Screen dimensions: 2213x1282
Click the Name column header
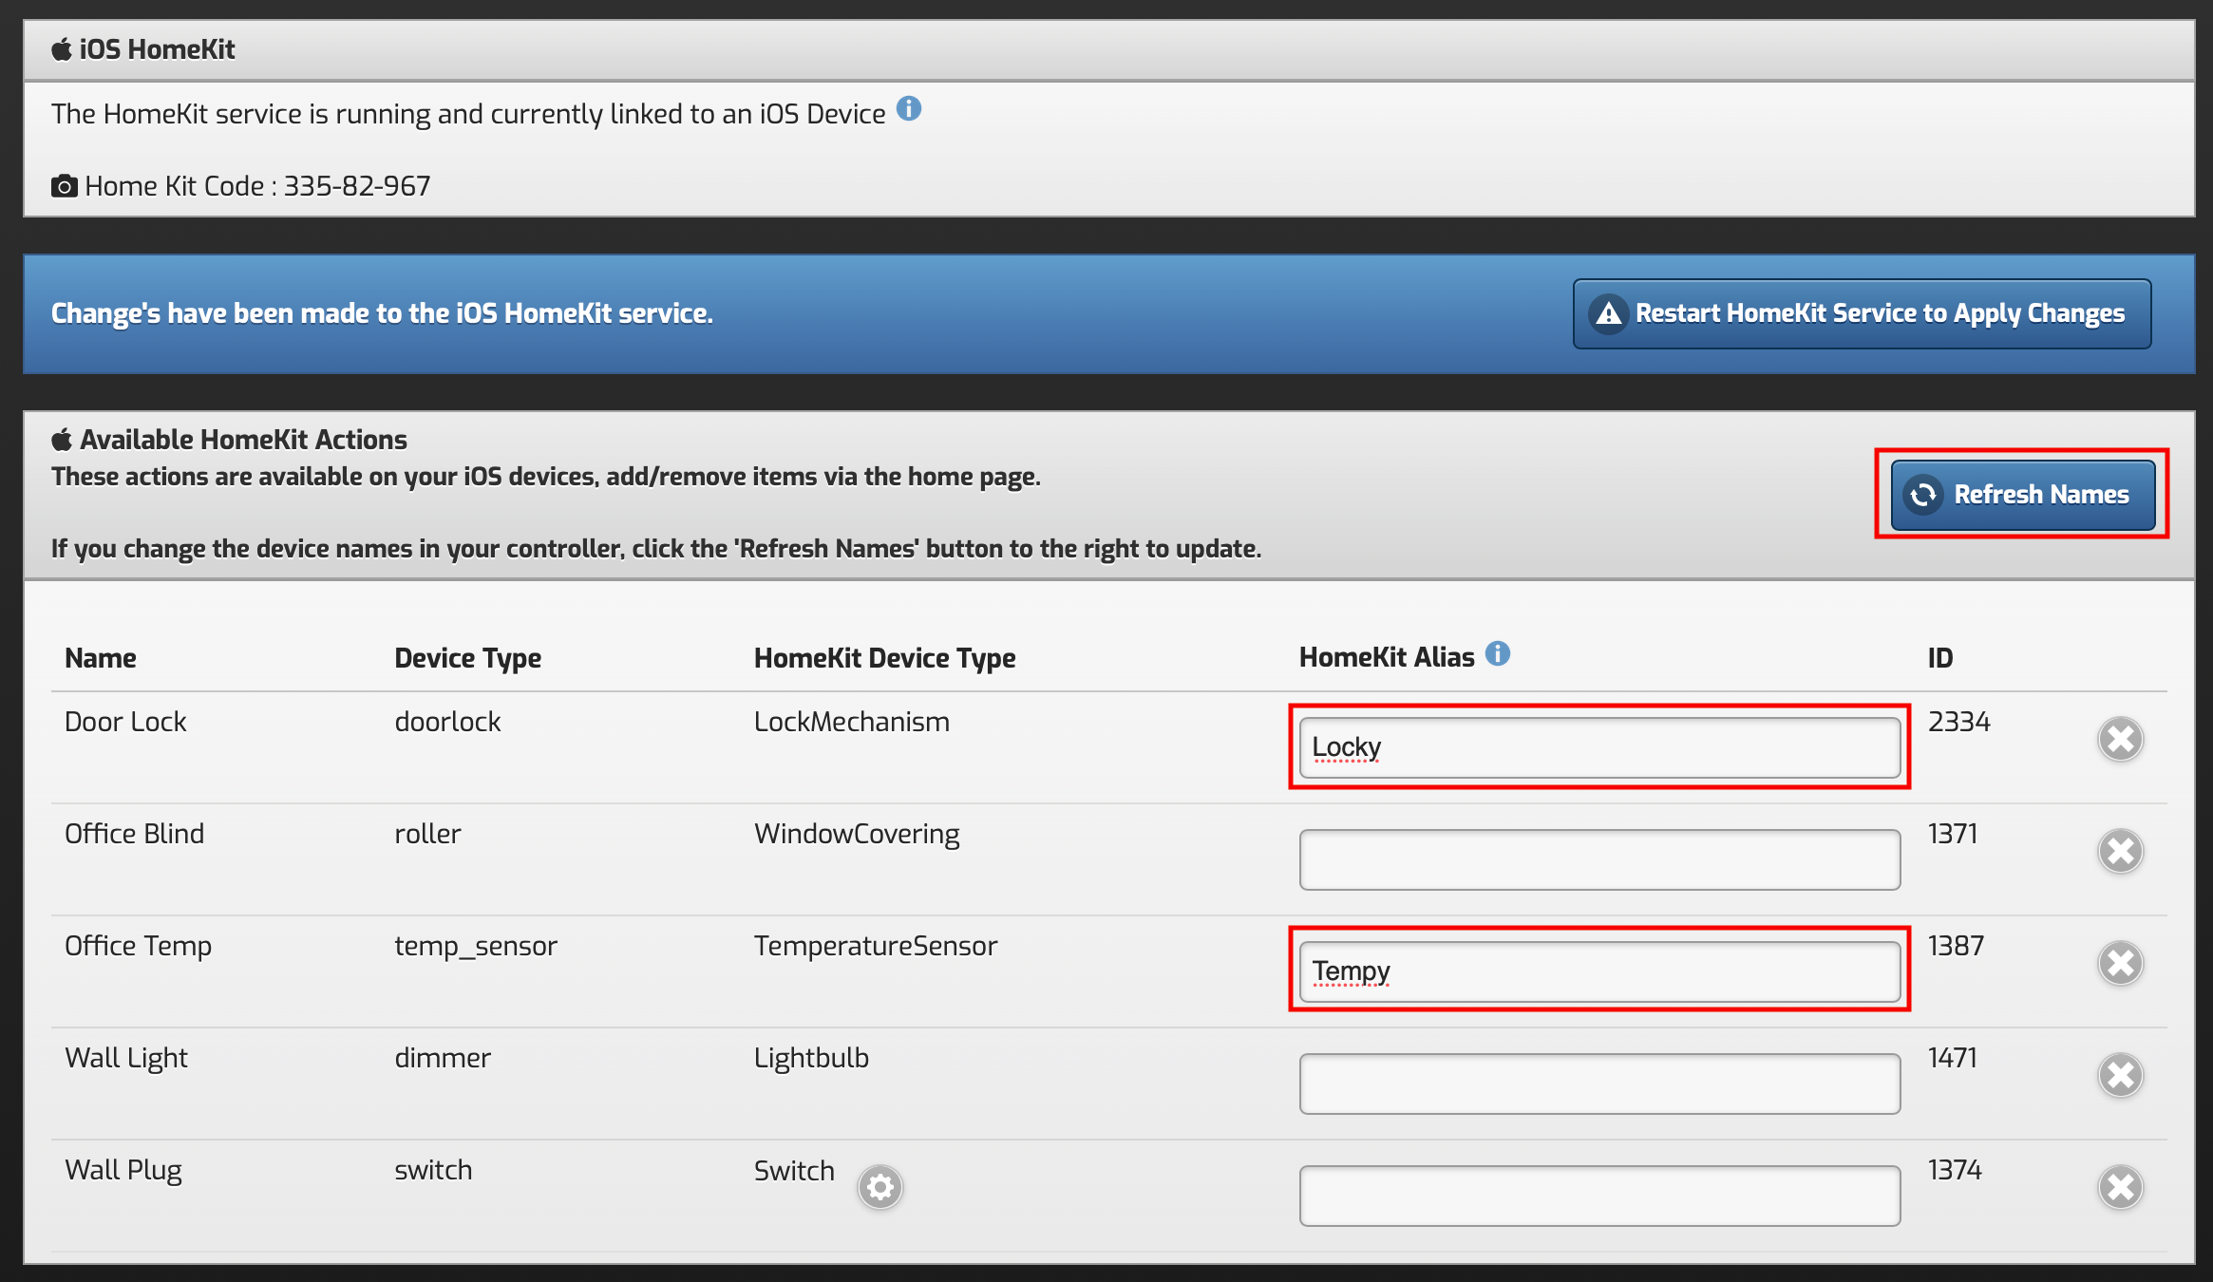click(101, 658)
